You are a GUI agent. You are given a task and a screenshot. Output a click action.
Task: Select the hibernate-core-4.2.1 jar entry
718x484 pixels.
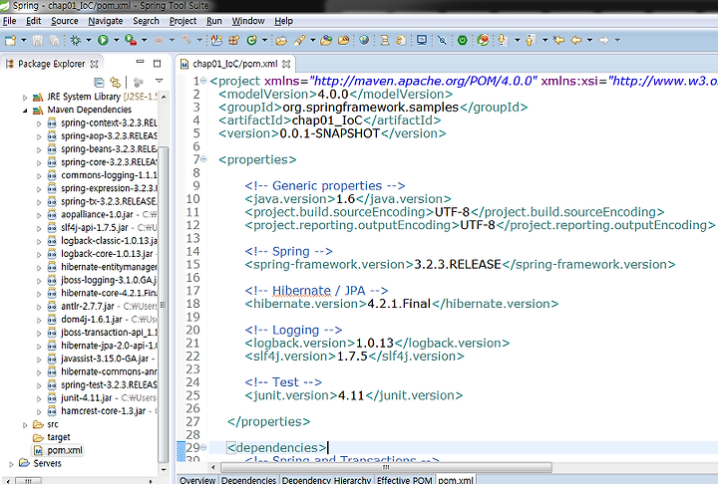point(109,293)
